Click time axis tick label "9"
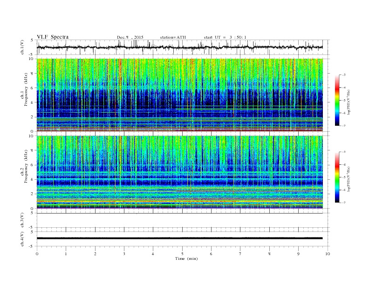Viewport: 369px width, 285px height. point(298,254)
